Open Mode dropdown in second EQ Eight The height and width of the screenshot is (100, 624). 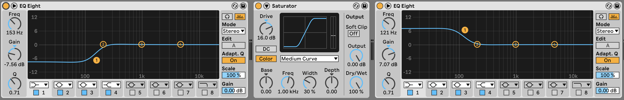tap(608, 31)
